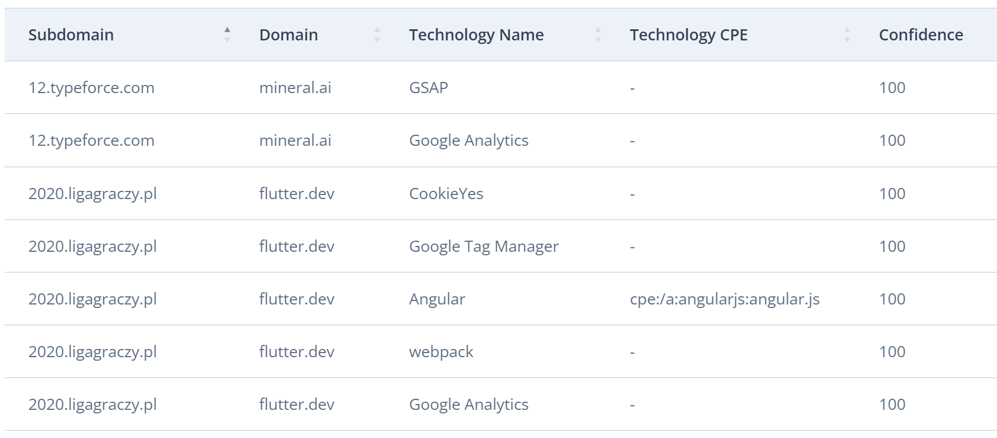Select the Technology Name header text
The height and width of the screenshot is (438, 997).
(x=476, y=35)
